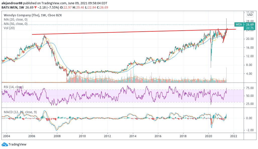Click the 50.00 RSI axis label

click(250, 96)
